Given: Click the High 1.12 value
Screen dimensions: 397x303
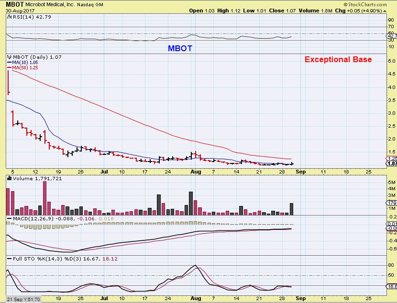Looking at the screenshot, I should 229,11.
